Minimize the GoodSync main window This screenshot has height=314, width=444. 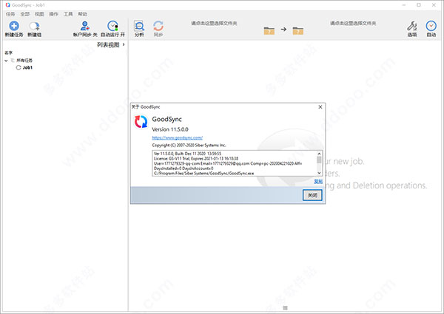[x=404, y=5]
